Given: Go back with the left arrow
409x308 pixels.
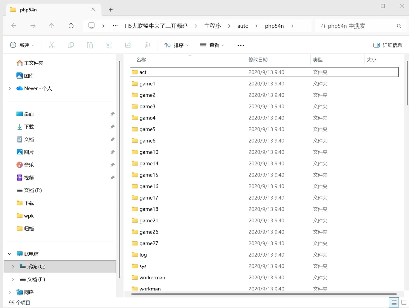Looking at the screenshot, I should click(14, 26).
